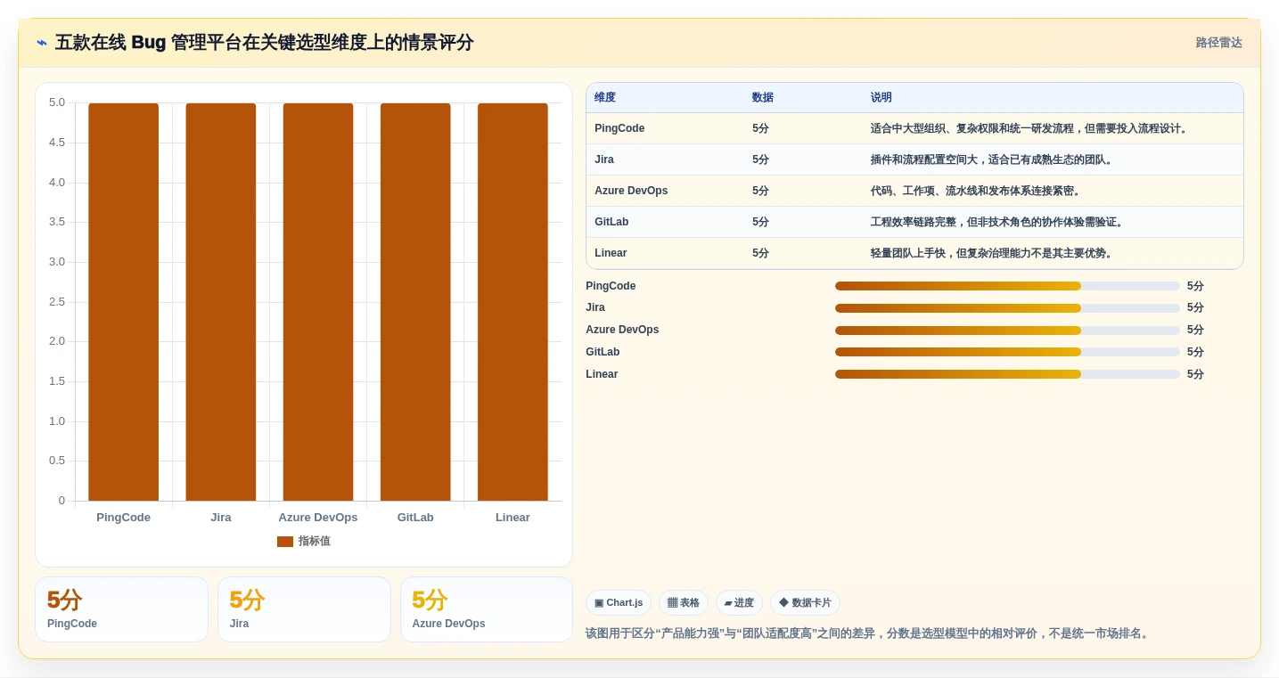Click the PingCode x-axis label
The image size is (1279, 678).
point(123,518)
